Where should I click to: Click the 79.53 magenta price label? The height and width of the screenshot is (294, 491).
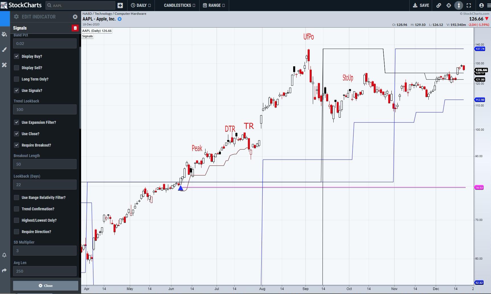(x=479, y=188)
